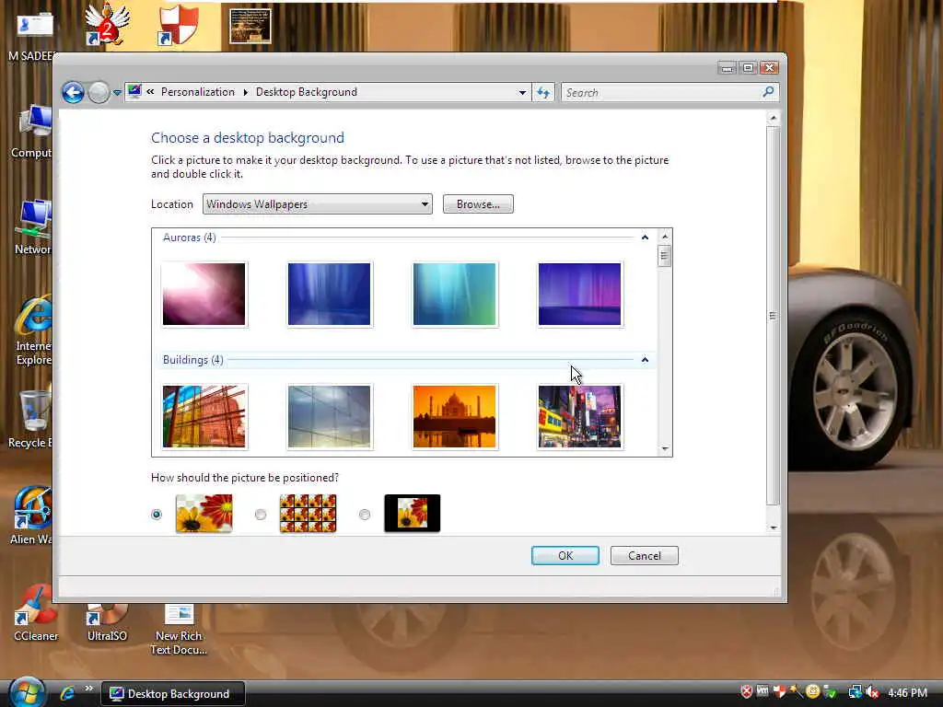
Task: Click wallpaper list scroll-up arrow
Action: point(665,237)
